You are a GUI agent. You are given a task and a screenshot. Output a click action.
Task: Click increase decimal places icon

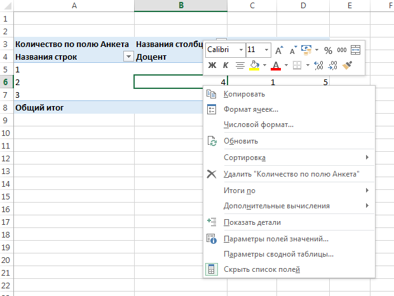pos(318,65)
